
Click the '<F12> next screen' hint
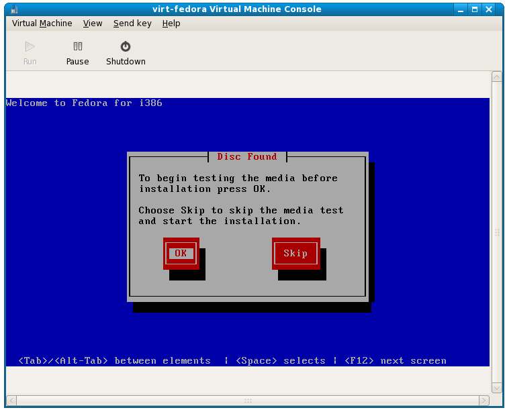coord(396,360)
